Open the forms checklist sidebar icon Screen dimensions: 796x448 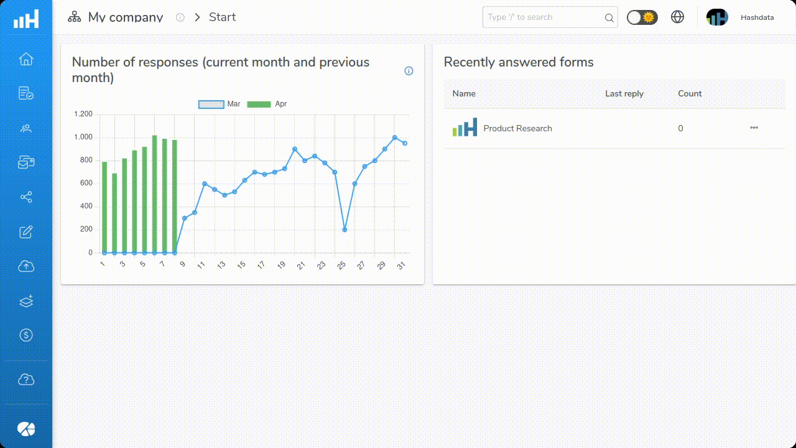26,94
